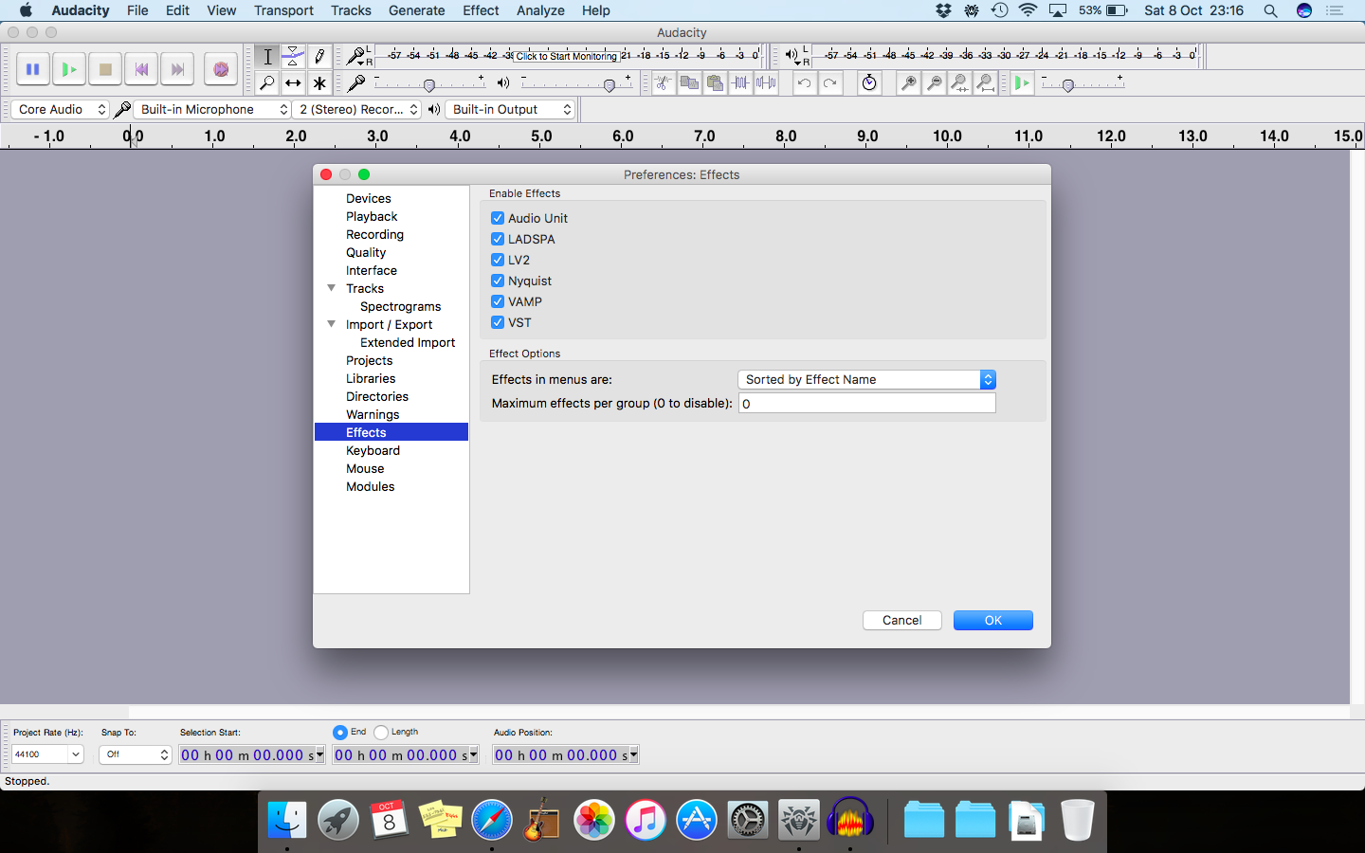Screen dimensions: 1365x853
Task: Click the Cancel button
Action: (901, 620)
